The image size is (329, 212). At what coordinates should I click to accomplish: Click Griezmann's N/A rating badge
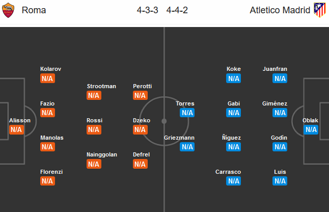187,147
